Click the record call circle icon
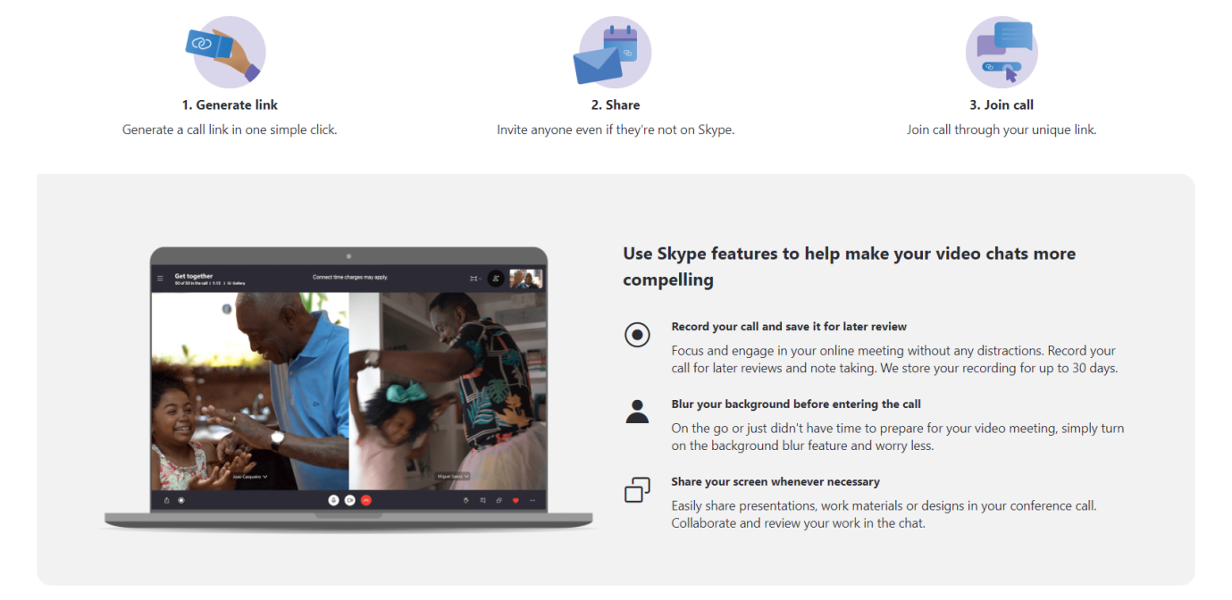 point(637,335)
